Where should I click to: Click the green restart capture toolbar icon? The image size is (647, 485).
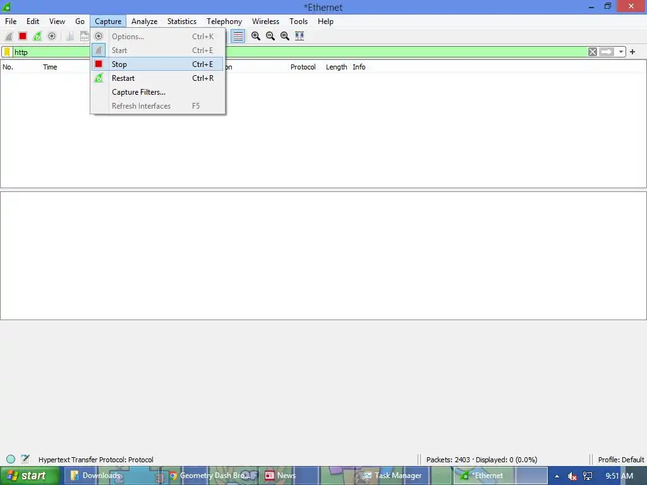tap(37, 36)
